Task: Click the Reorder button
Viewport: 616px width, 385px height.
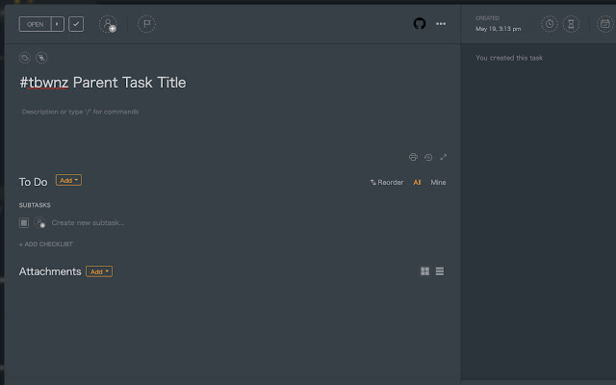Action: pos(387,182)
